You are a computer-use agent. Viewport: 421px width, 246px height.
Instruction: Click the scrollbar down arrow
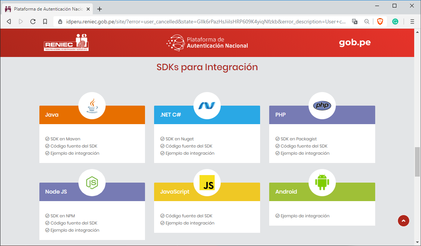(x=417, y=243)
